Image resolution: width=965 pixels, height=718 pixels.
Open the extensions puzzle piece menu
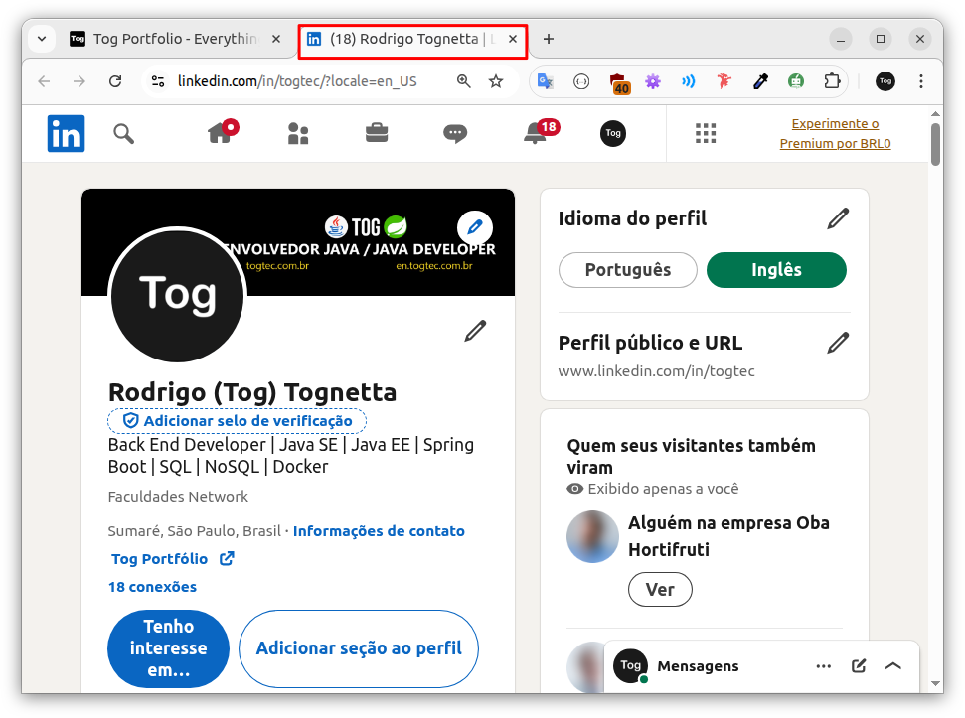click(832, 81)
